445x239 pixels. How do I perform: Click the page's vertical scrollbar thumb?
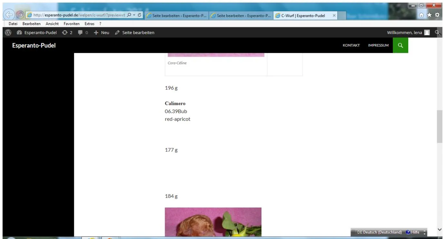coord(440,126)
